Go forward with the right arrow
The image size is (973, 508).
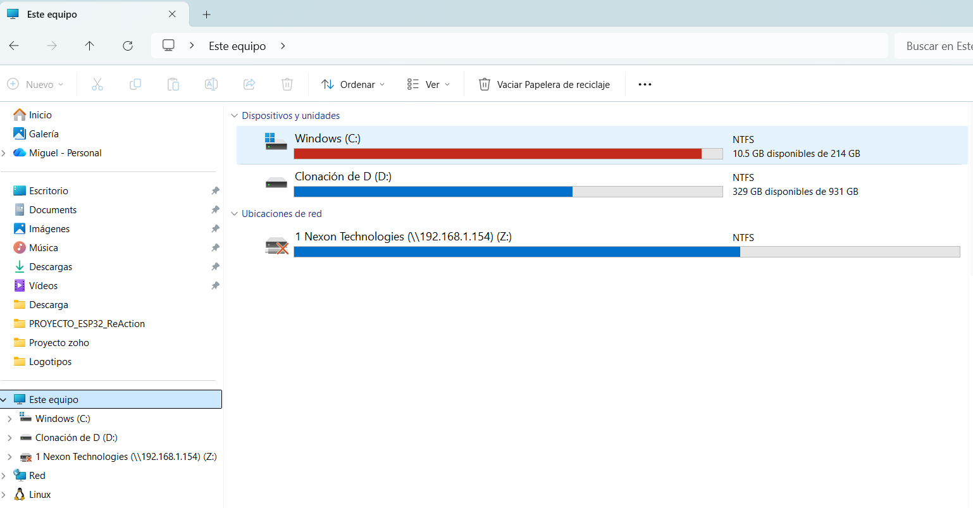pos(52,46)
